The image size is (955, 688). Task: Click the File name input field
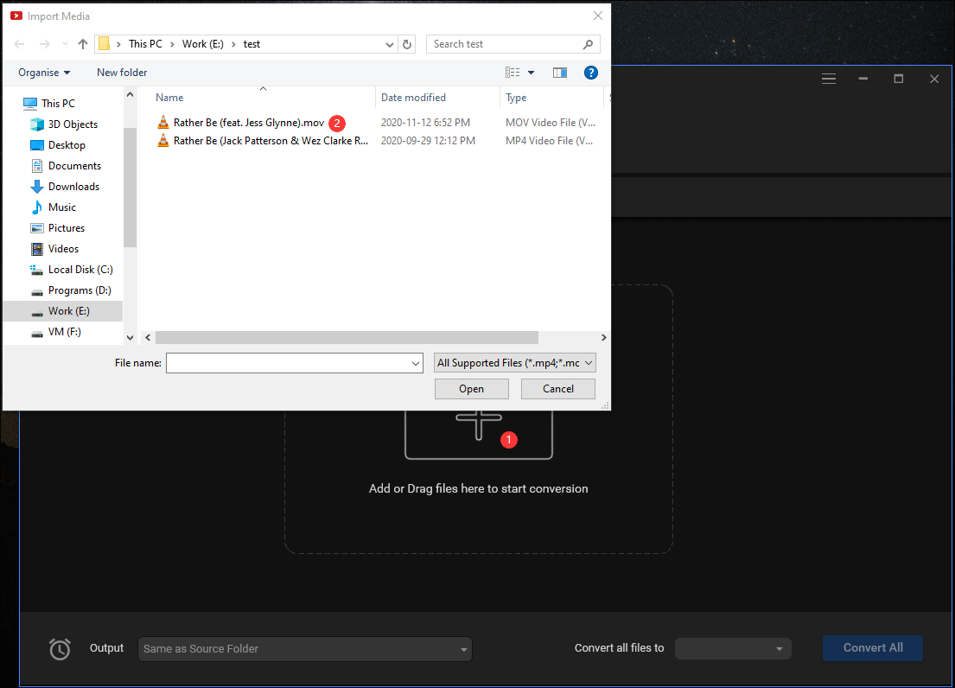(x=288, y=363)
